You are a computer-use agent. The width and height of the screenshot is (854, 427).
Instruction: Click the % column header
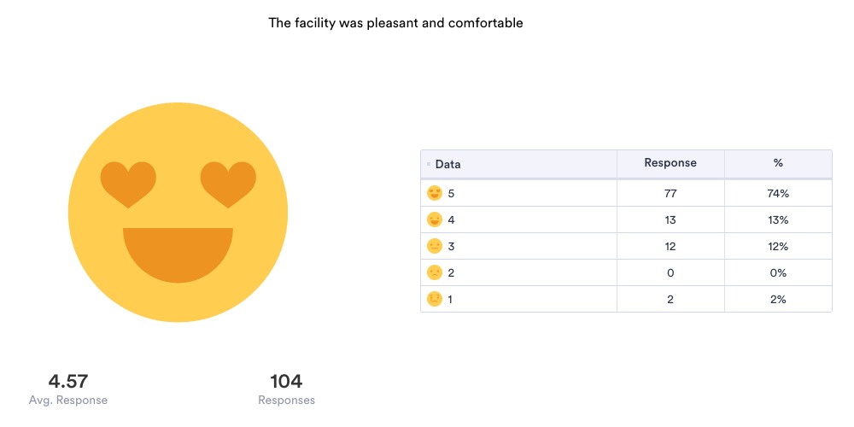[x=777, y=163]
